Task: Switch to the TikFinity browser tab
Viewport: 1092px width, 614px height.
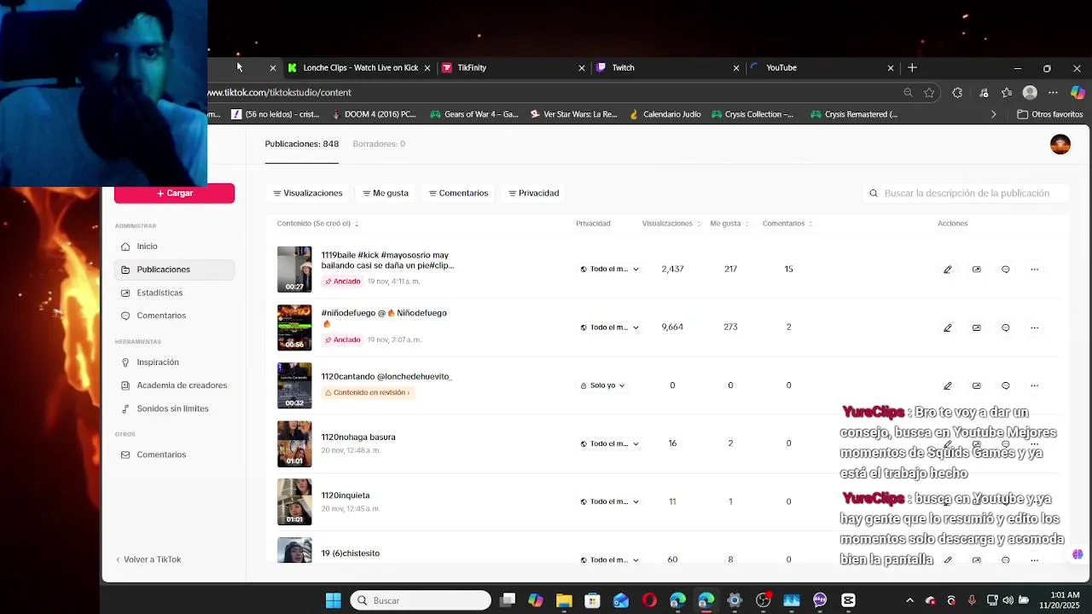Action: point(512,67)
